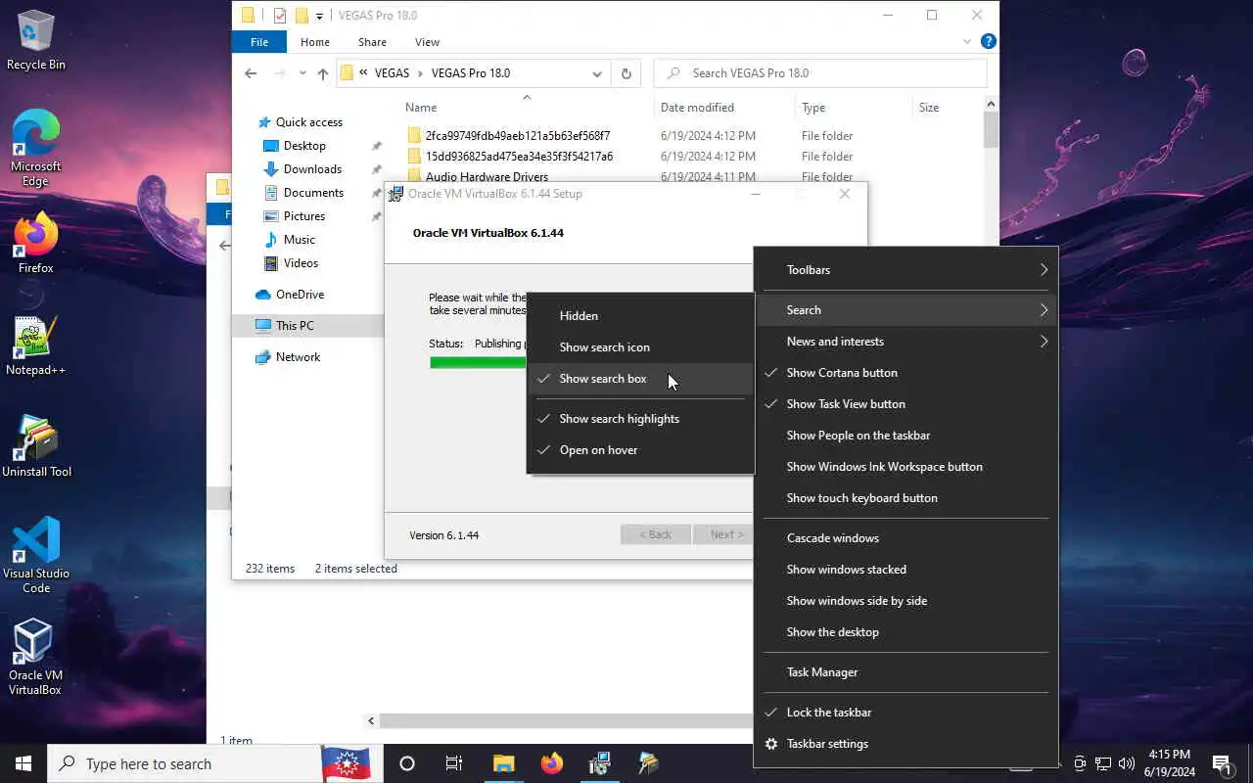Click the last pinned taskbar app icon

point(648,763)
